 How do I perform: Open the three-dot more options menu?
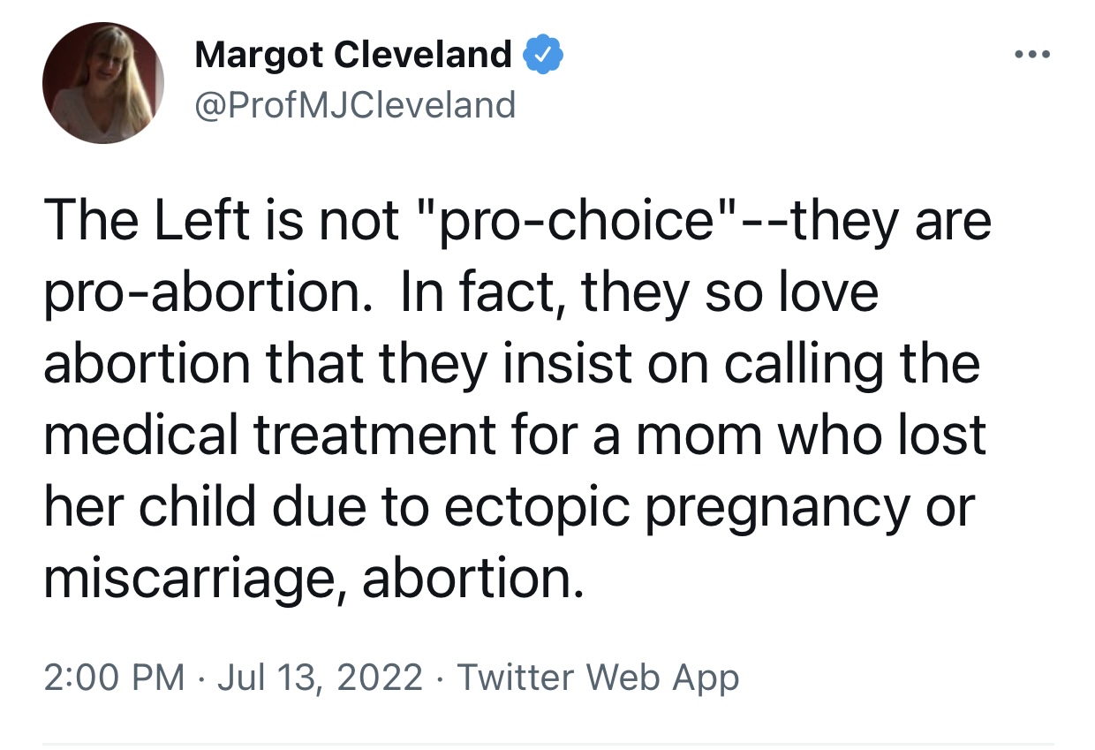pos(1031,57)
